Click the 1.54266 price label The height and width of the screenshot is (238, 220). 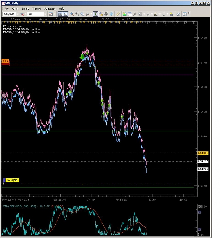click(x=203, y=169)
